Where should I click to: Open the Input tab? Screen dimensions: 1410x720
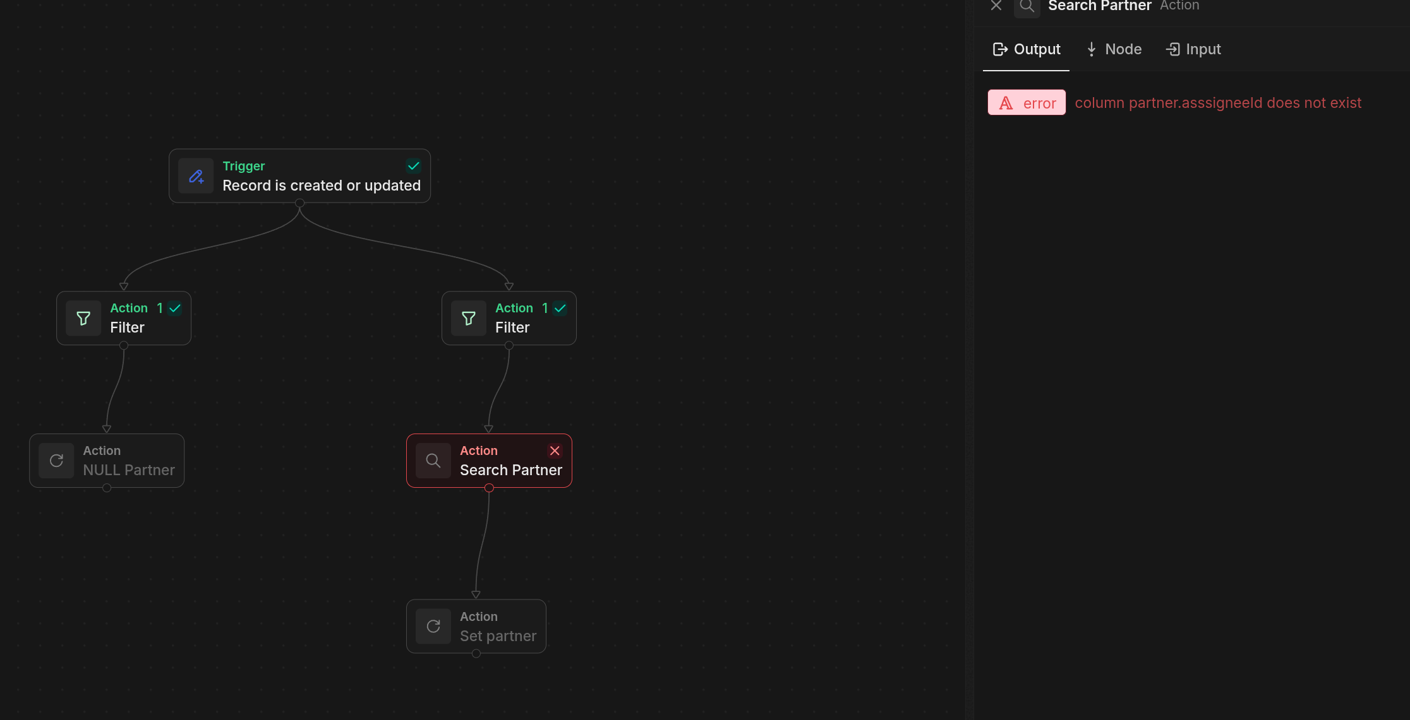pyautogui.click(x=1193, y=49)
